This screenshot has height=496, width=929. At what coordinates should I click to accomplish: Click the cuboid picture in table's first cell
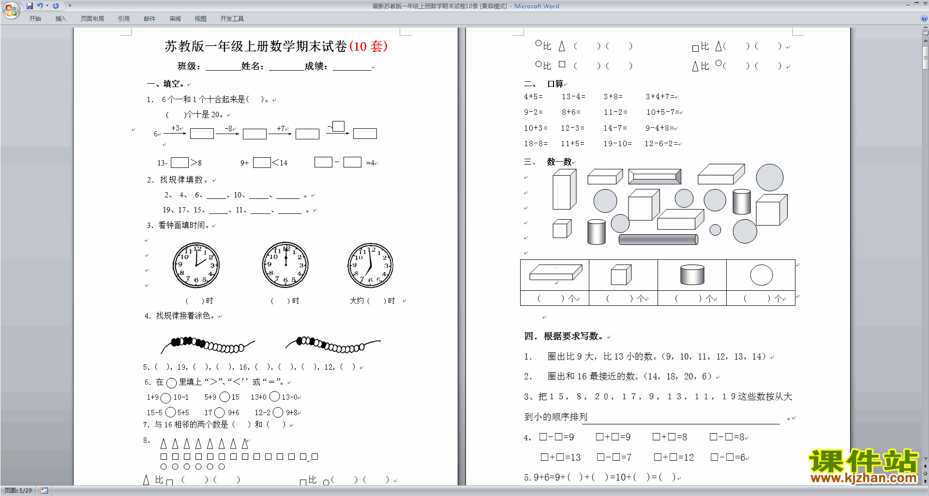555,272
